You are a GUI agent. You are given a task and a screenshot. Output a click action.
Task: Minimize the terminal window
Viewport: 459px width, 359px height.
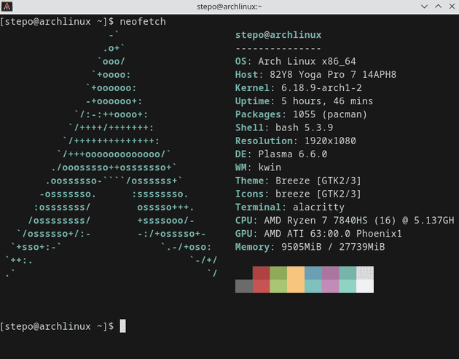point(424,7)
